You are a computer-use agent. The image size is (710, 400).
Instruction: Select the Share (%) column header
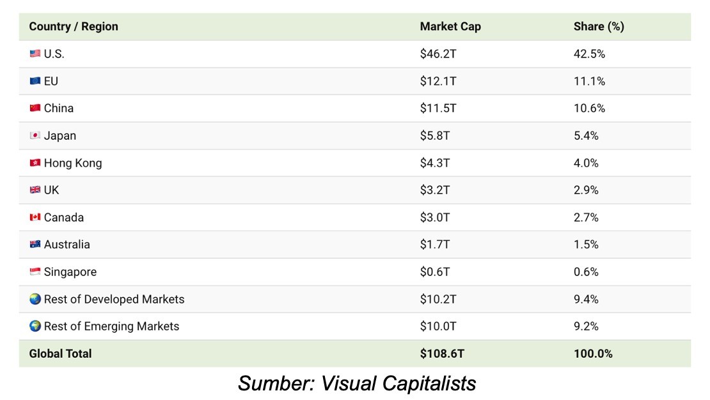599,27
